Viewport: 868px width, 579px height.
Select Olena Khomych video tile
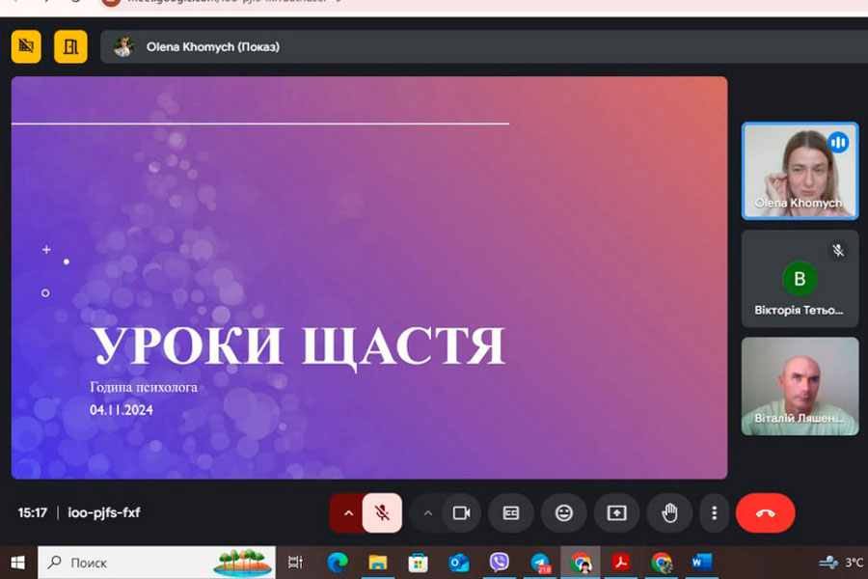coord(800,171)
